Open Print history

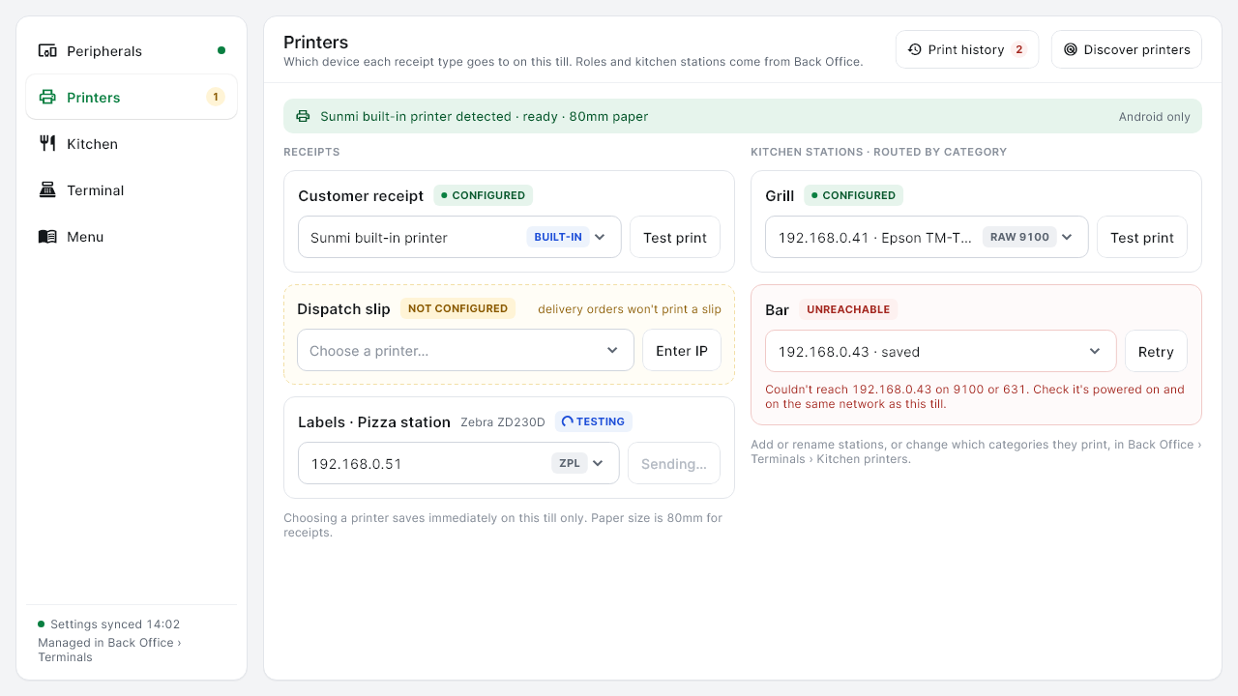click(x=967, y=49)
